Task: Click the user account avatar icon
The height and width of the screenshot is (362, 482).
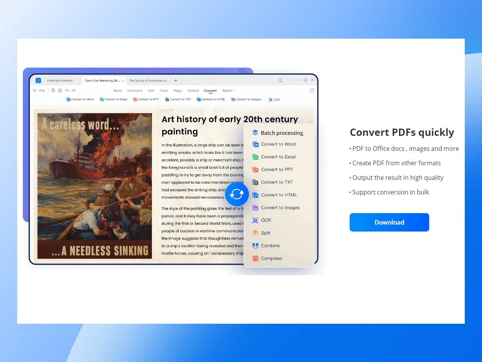Action: pyautogui.click(x=280, y=80)
